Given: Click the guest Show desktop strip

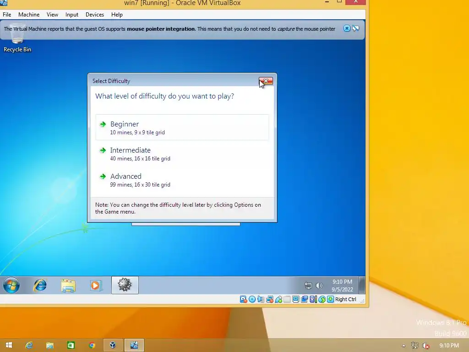Looking at the screenshot, I should (x=362, y=285).
